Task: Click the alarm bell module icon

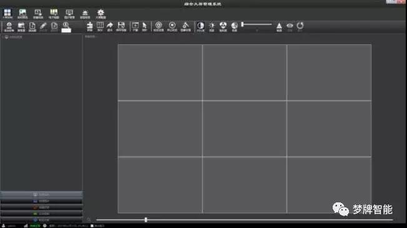Action: click(x=85, y=14)
